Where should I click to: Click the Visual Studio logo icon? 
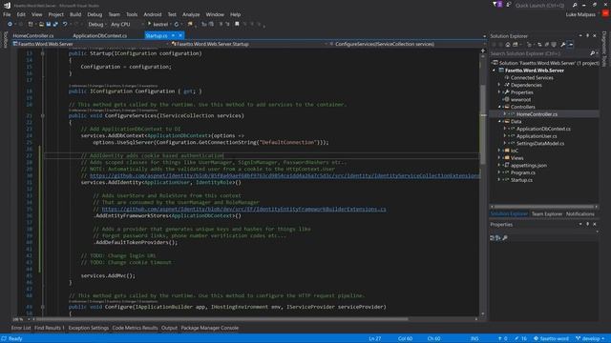pyautogui.click(x=7, y=5)
